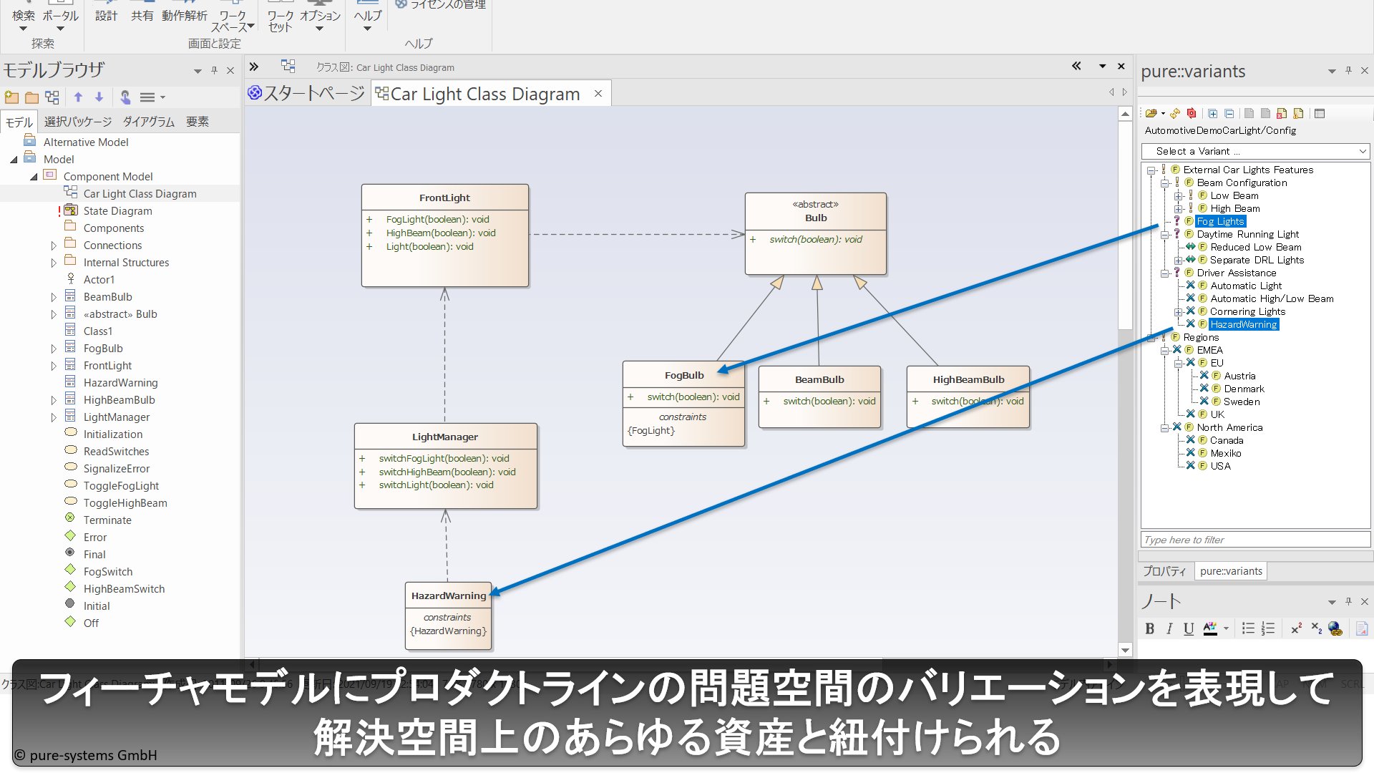This screenshot has width=1374, height=773.
Task: Switch to the 要素 tab
Action: point(198,122)
